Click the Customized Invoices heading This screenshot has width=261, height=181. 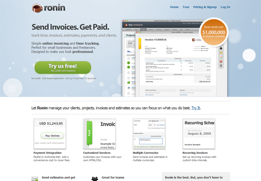pos(97,153)
